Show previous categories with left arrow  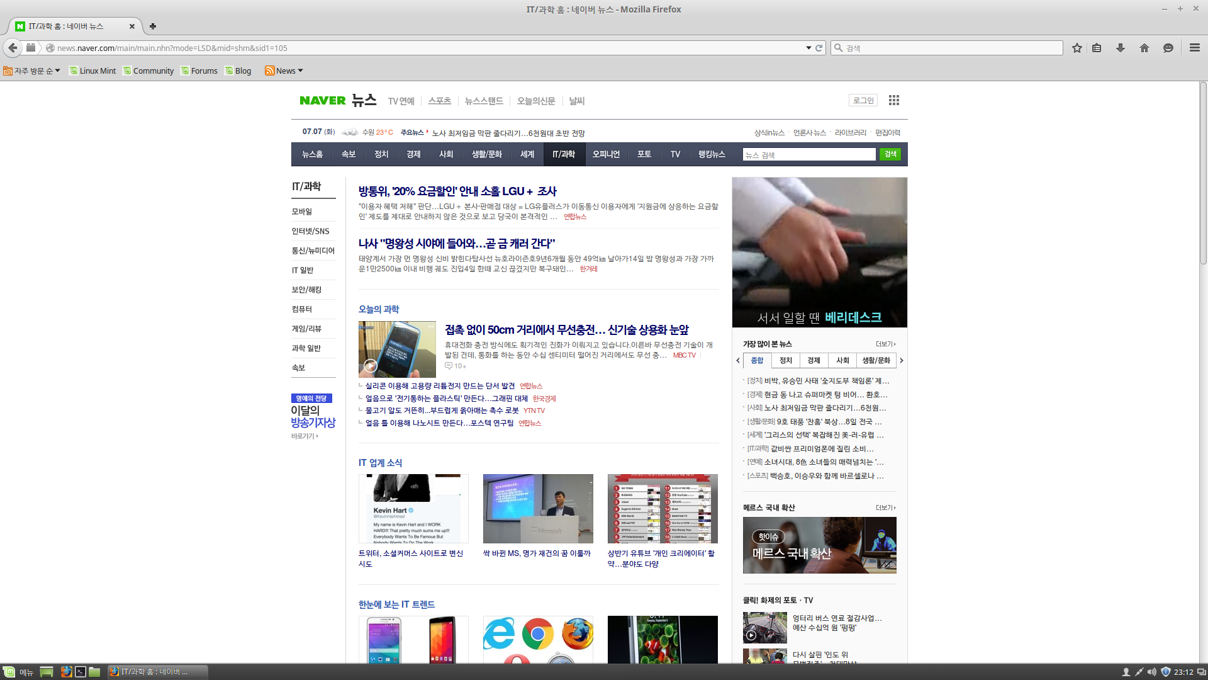point(738,361)
